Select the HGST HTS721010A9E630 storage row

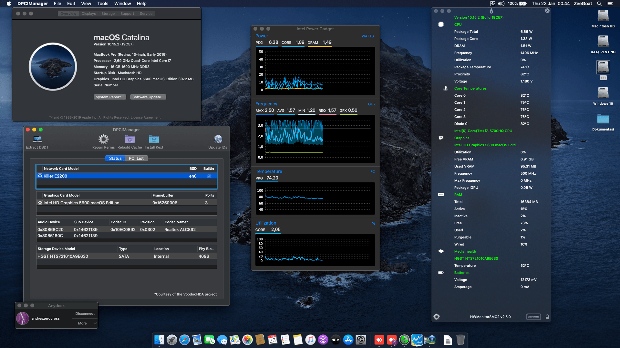click(126, 256)
